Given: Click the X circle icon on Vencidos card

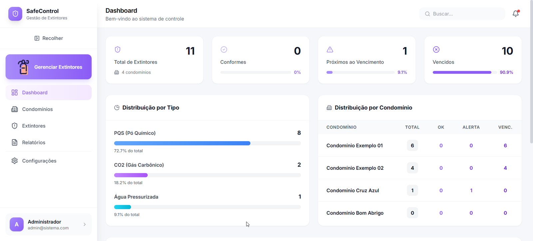Looking at the screenshot, I should (436, 50).
